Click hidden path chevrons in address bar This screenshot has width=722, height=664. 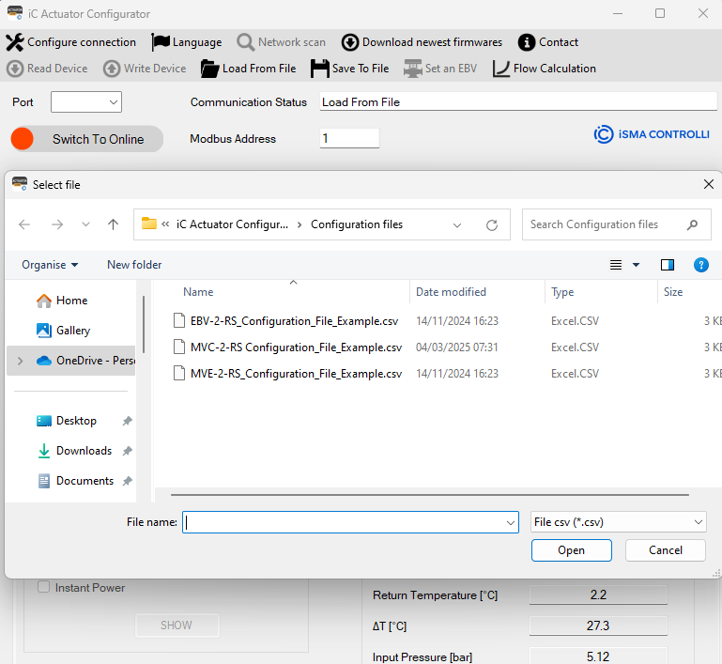pos(165,224)
